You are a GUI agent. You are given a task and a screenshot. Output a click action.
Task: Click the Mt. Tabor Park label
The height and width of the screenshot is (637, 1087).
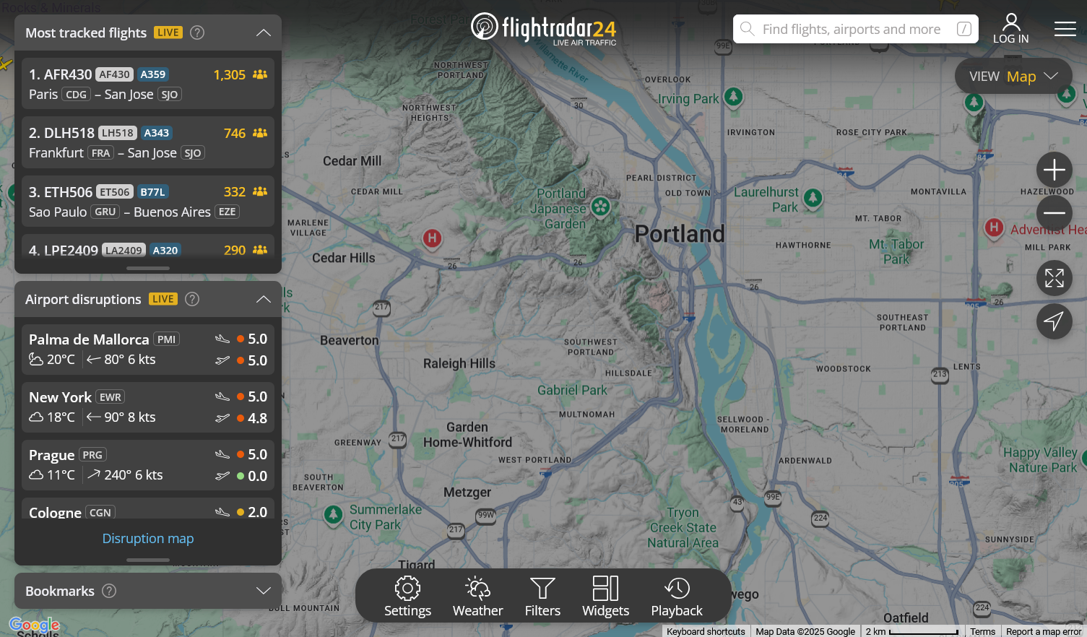896,251
